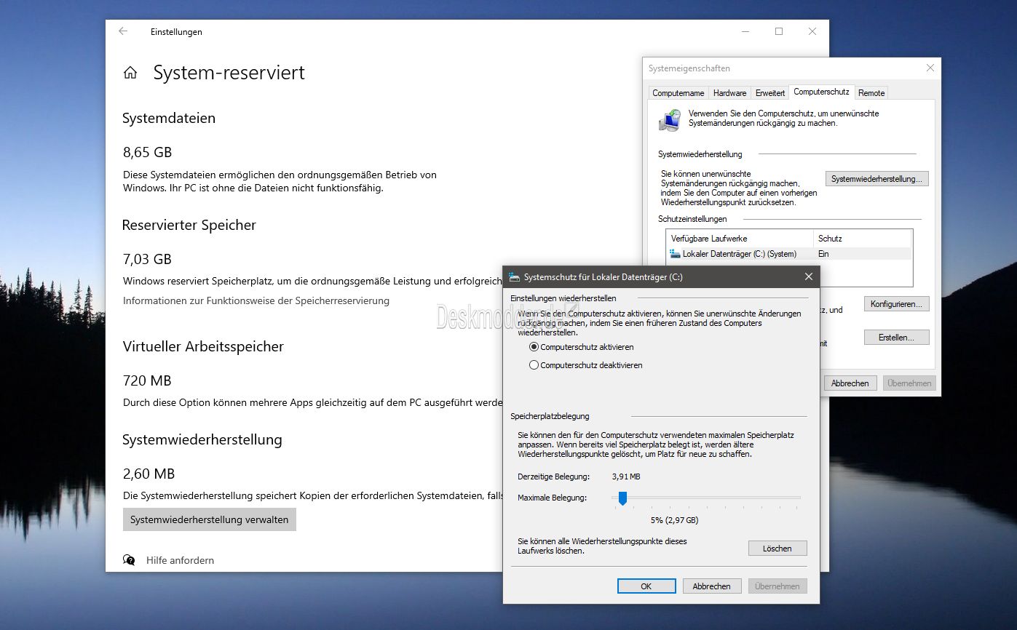Click the Virtueller Arbeitsspeicher heading
This screenshot has width=1017, height=630.
(203, 346)
